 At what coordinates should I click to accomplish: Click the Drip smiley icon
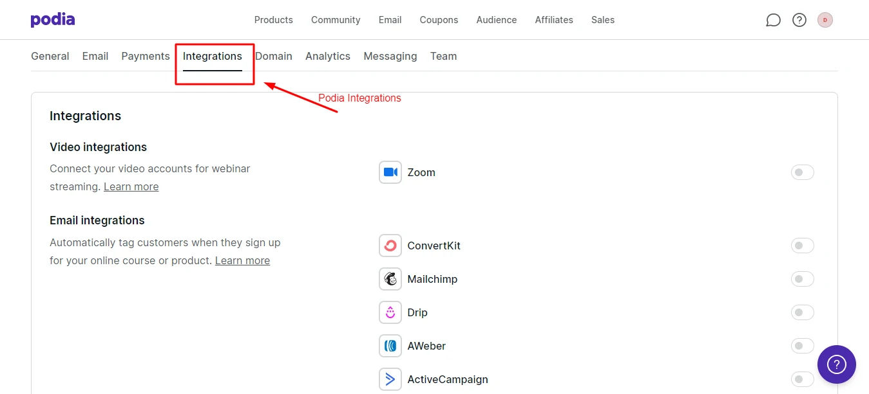[x=390, y=312]
